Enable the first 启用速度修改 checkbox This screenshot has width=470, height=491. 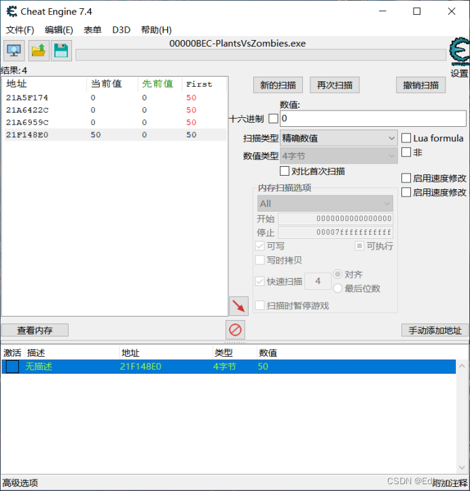coord(406,178)
